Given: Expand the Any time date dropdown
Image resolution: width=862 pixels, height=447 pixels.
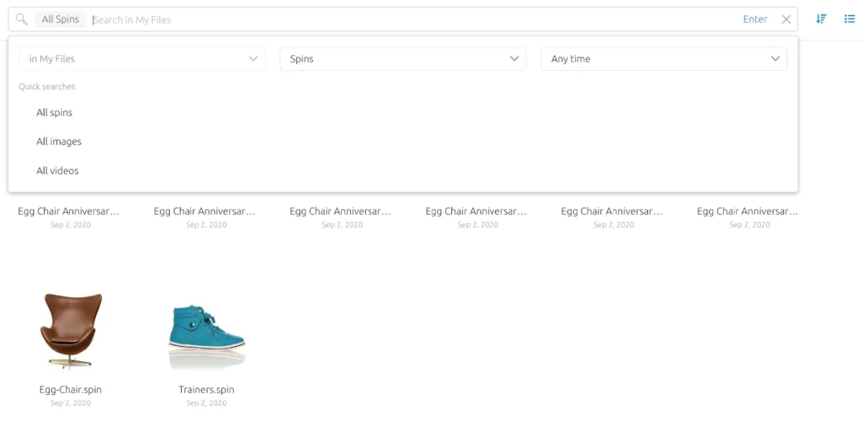Looking at the screenshot, I should click(663, 59).
